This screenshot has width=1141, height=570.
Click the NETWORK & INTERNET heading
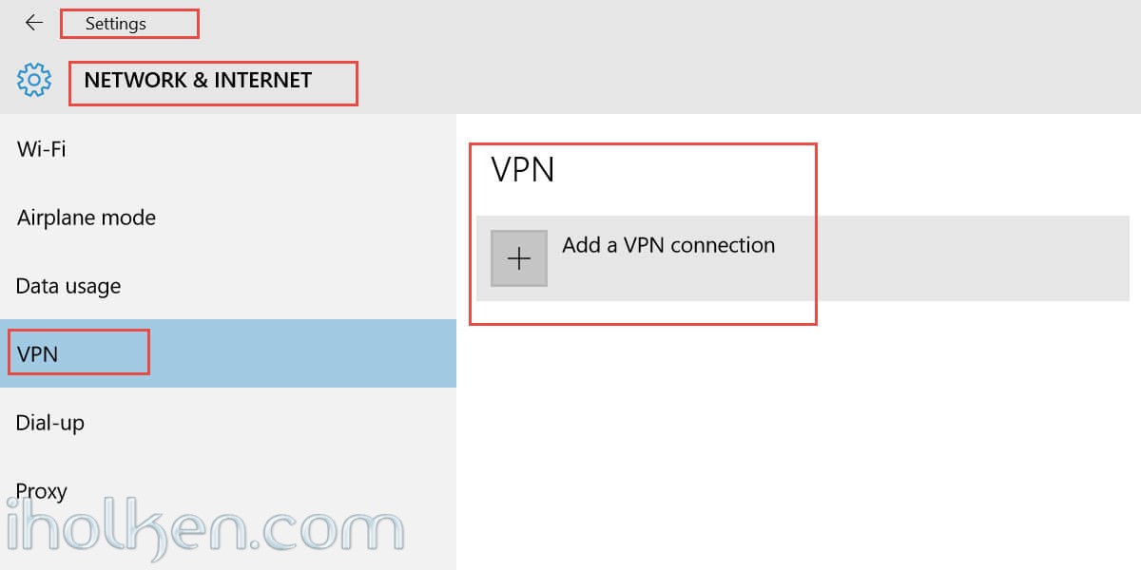pyautogui.click(x=198, y=81)
